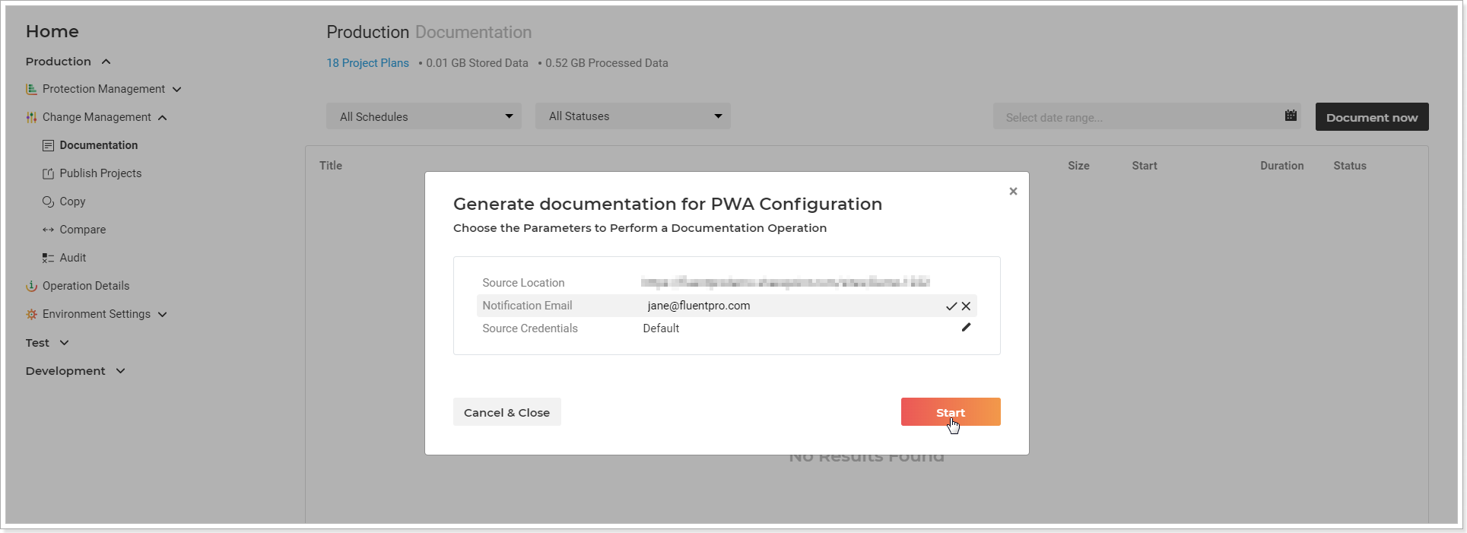Click the 0.52 GB Processed Data text
1467x533 pixels.
tap(607, 63)
